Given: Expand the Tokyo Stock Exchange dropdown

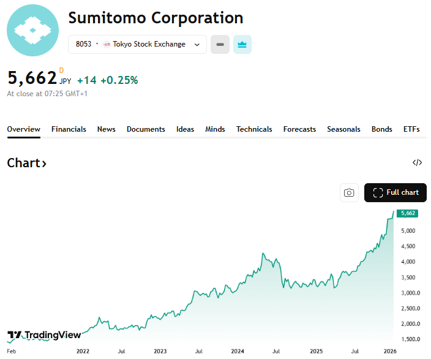Looking at the screenshot, I should point(197,44).
